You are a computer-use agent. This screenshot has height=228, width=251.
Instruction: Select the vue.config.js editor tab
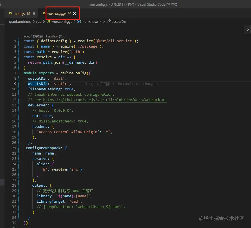[x=59, y=14]
